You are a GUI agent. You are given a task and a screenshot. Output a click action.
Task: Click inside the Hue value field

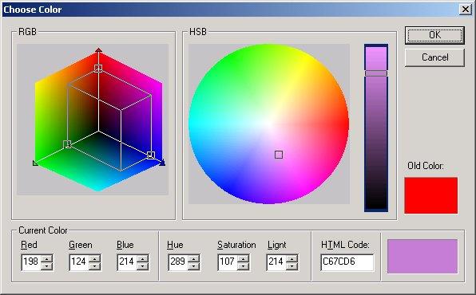click(x=178, y=262)
